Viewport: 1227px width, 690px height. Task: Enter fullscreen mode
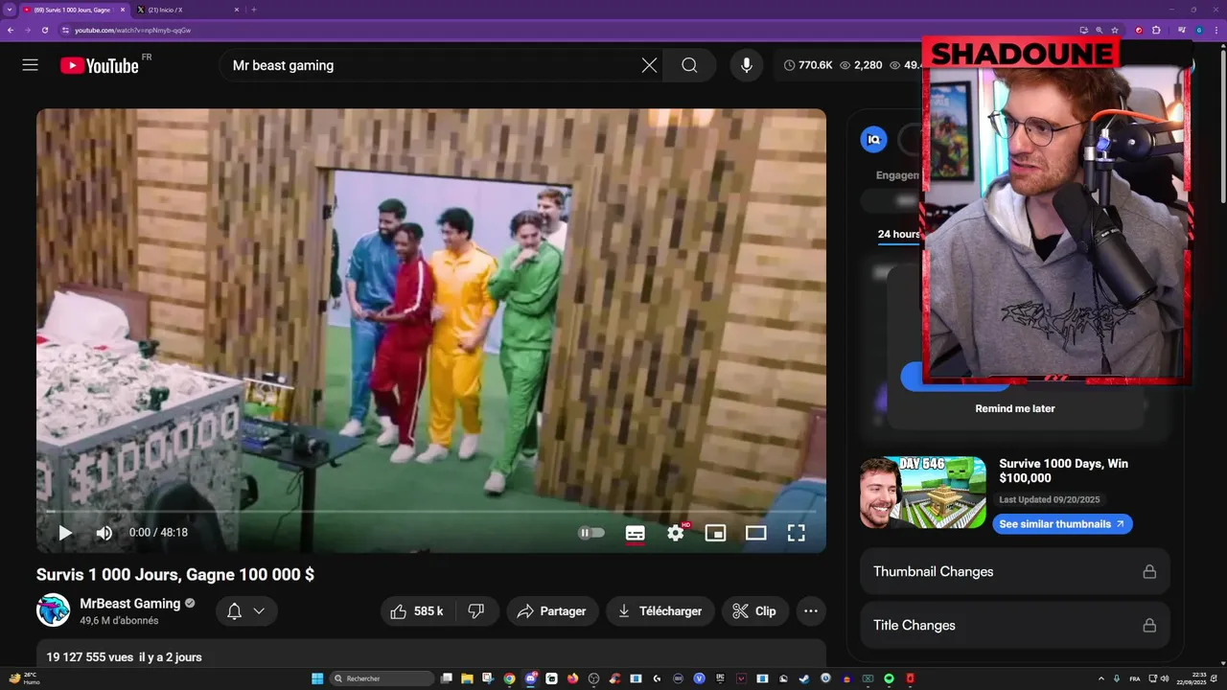coord(796,533)
